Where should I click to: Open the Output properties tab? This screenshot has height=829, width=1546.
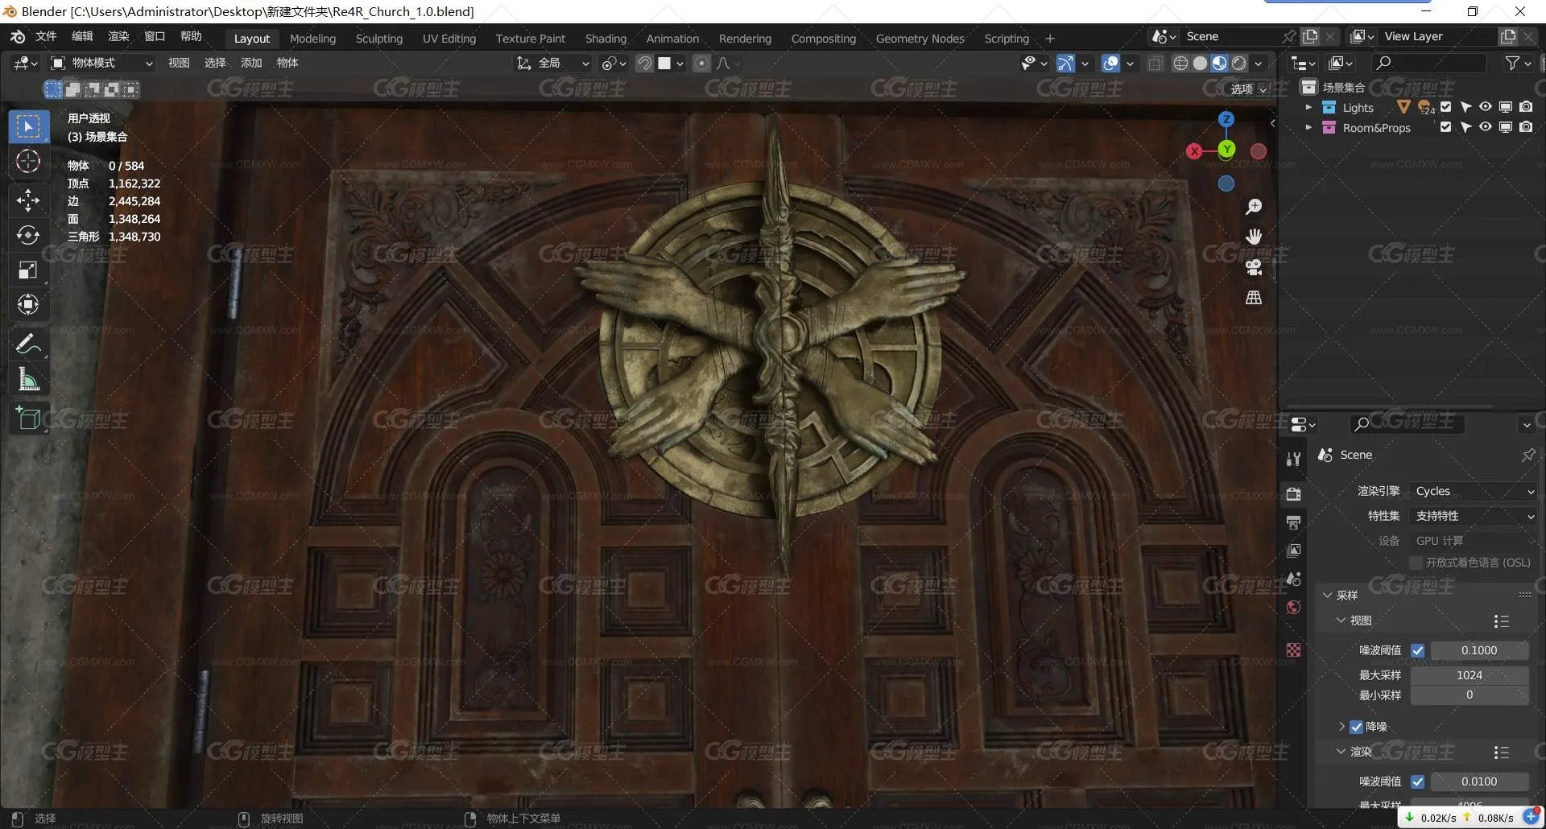click(x=1293, y=522)
